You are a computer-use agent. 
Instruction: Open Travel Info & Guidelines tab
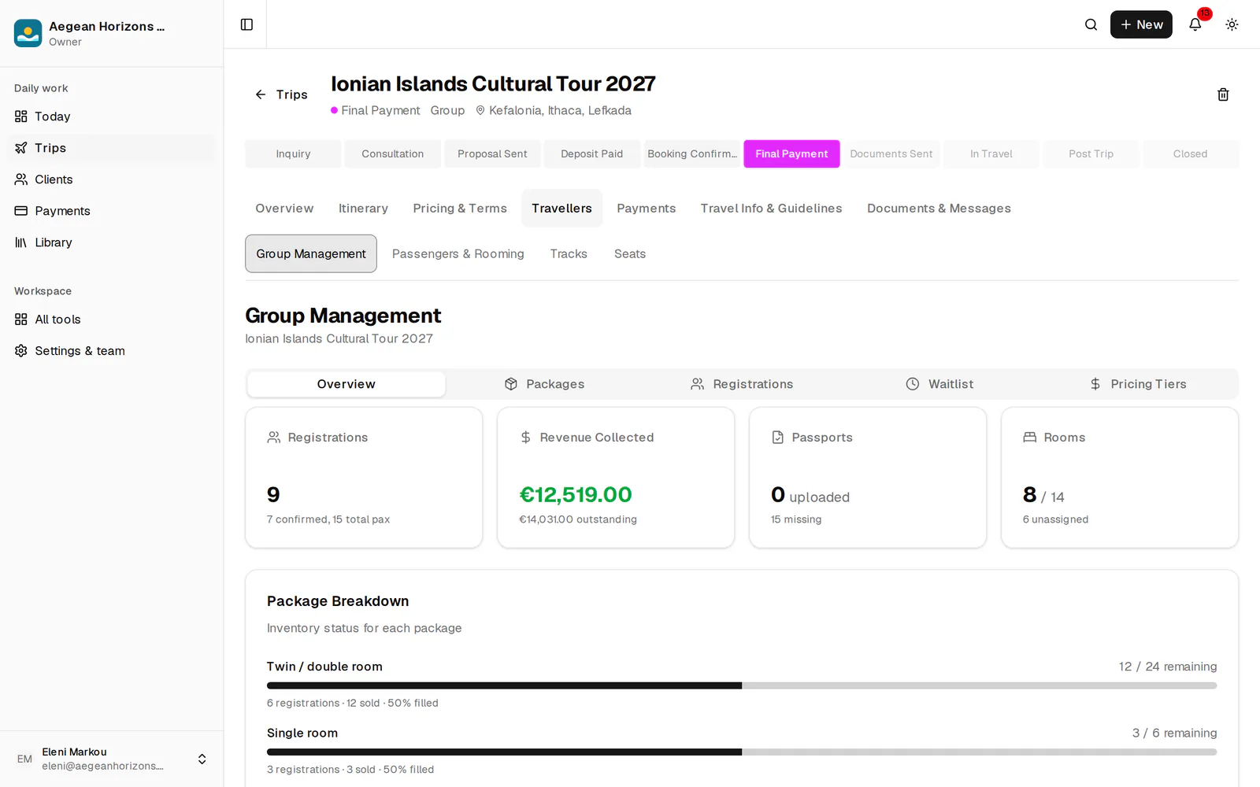[771, 209]
